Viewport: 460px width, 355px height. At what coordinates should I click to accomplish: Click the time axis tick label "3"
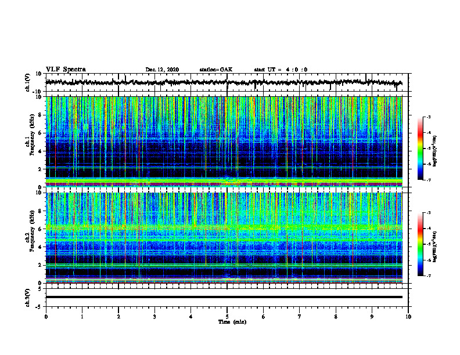point(154,317)
